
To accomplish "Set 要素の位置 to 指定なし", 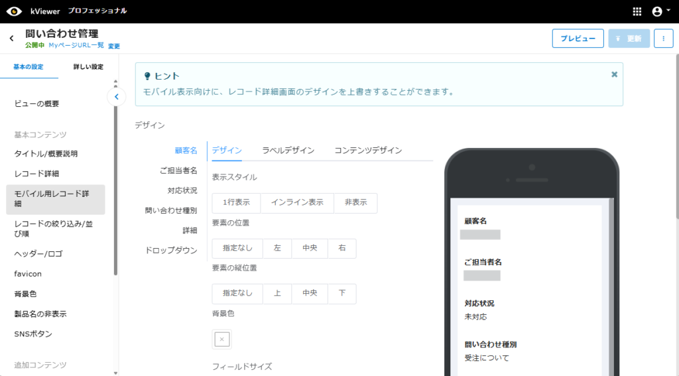I will tap(237, 248).
